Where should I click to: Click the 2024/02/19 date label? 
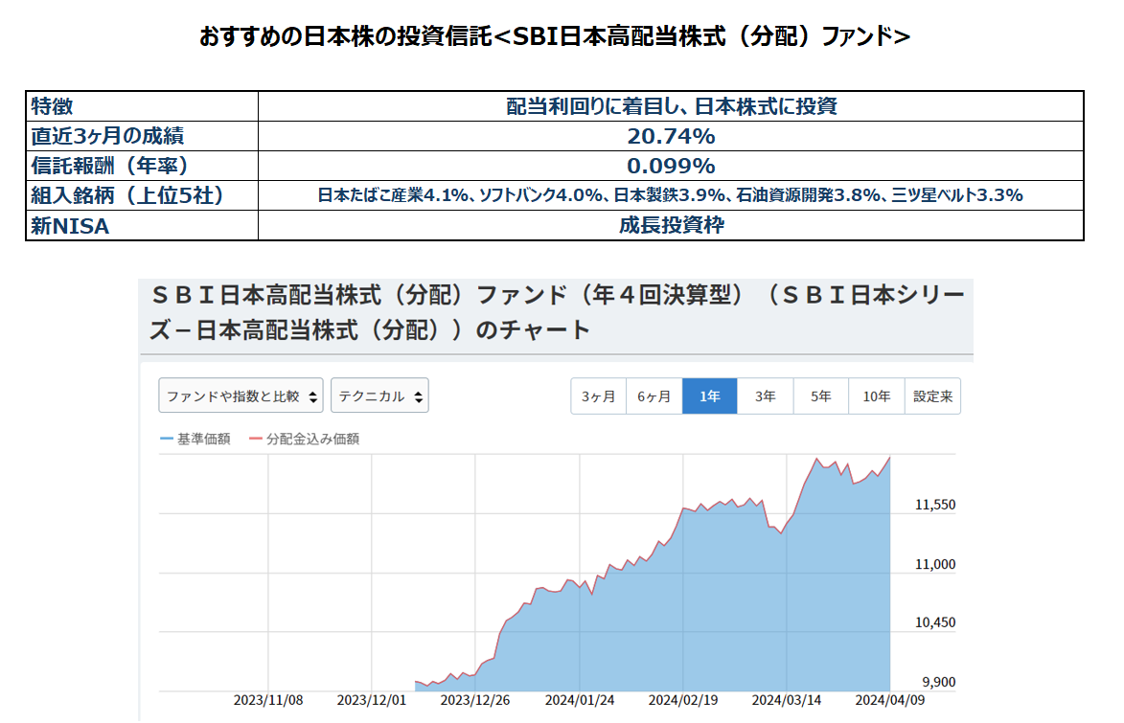tap(683, 700)
